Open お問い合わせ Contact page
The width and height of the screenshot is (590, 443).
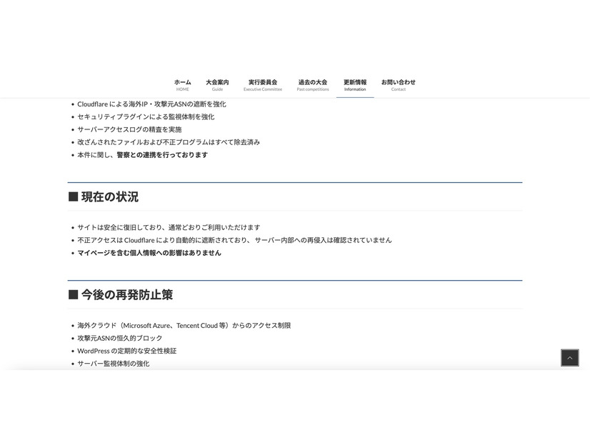[x=398, y=85]
